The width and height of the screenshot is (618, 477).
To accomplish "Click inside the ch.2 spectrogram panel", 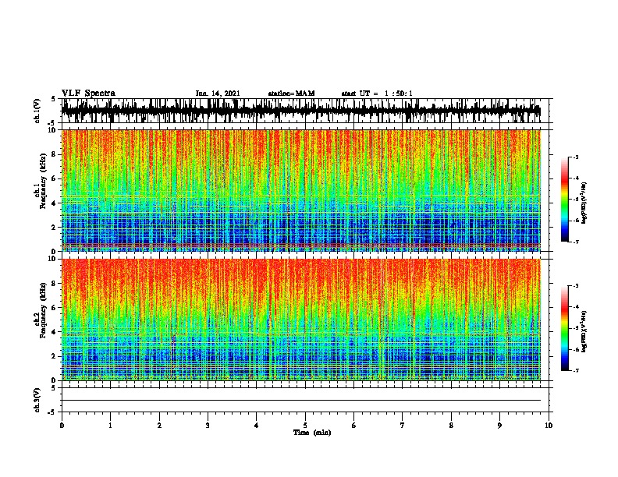I will click(301, 320).
